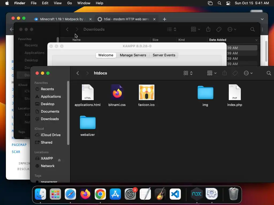Image resolution: width=274 pixels, height=205 pixels.
Task: Change list view selector in Downloads window
Action: 172,29
